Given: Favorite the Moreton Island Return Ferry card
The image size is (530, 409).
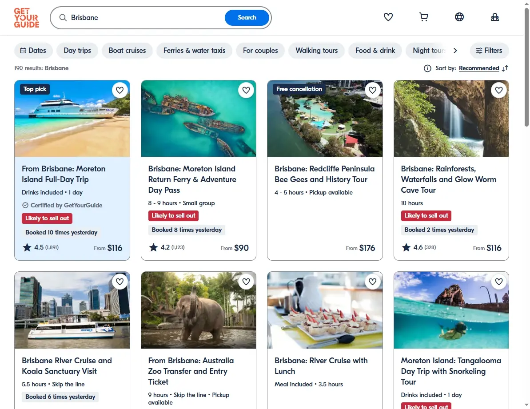Looking at the screenshot, I should coord(246,90).
